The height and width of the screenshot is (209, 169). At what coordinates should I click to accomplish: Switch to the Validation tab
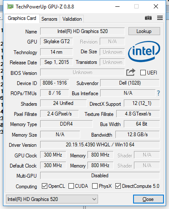coord(72,19)
